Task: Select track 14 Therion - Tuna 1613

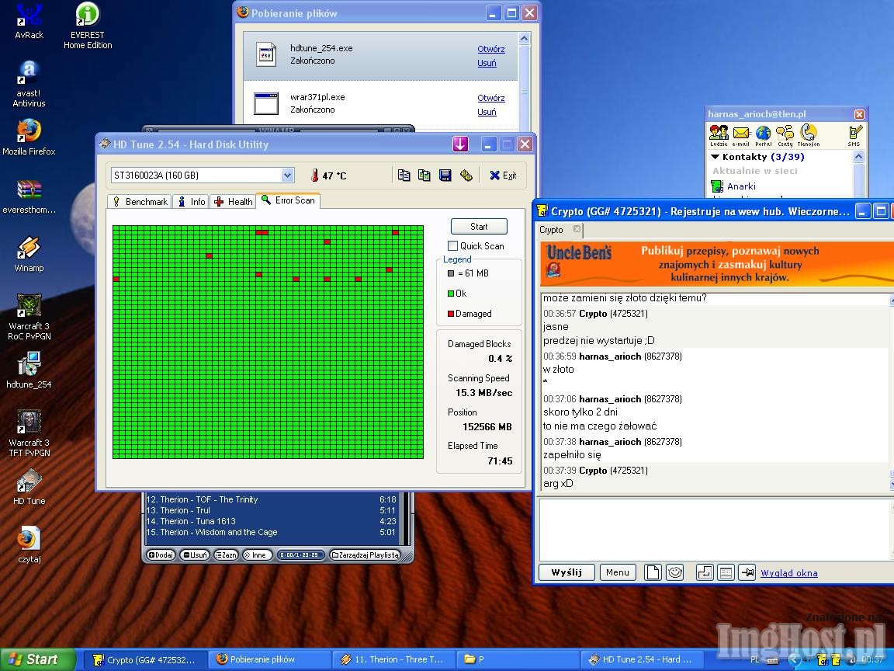Action: pyautogui.click(x=272, y=522)
